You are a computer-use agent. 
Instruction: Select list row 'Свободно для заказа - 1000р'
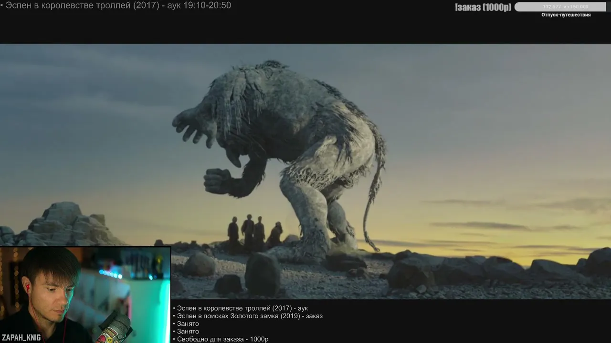point(221,339)
